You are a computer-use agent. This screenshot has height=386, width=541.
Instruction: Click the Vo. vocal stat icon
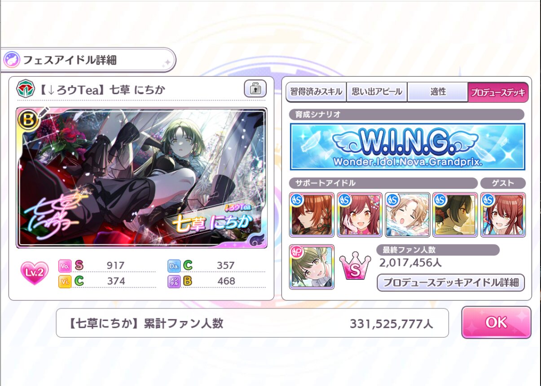point(64,265)
